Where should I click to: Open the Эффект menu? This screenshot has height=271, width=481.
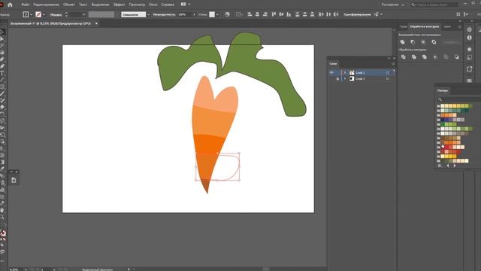pos(119,5)
